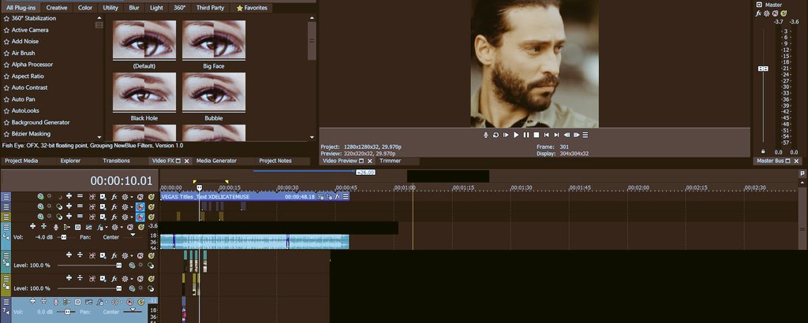The height and width of the screenshot is (323, 808).
Task: Open track 1 automation settings dropdown
Action: click(132, 197)
